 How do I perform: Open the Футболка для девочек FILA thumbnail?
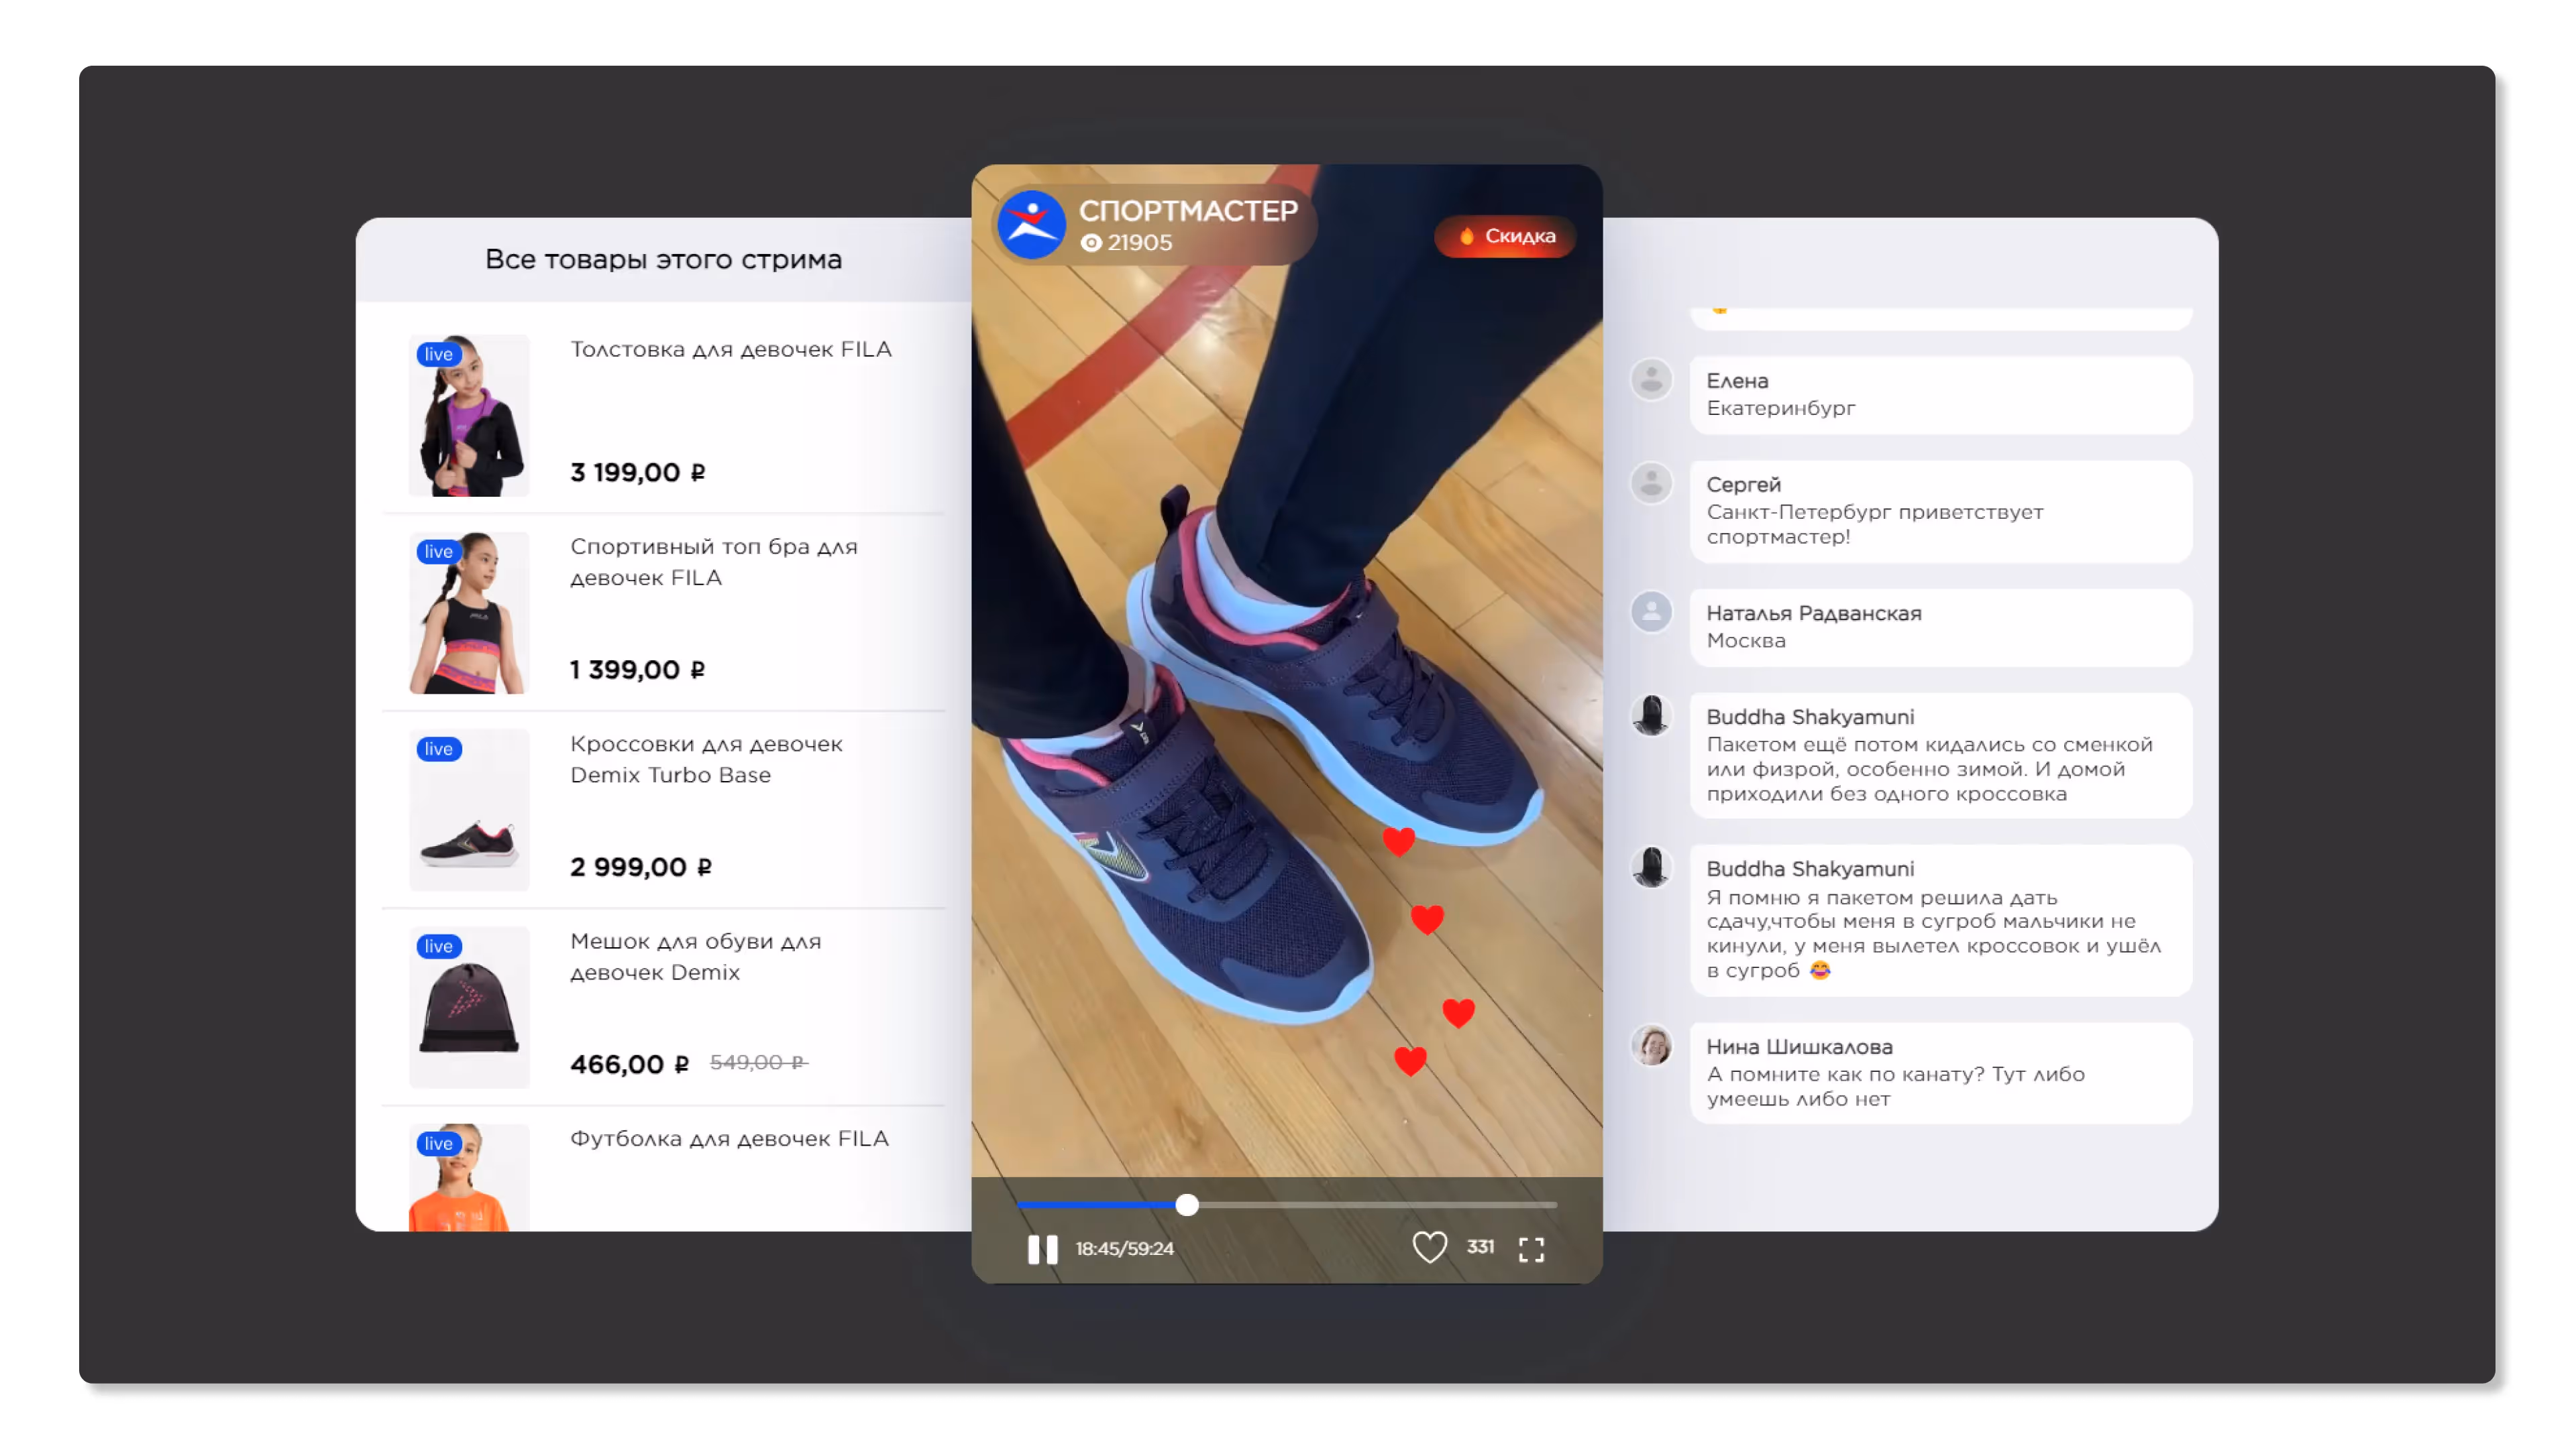(x=469, y=1177)
